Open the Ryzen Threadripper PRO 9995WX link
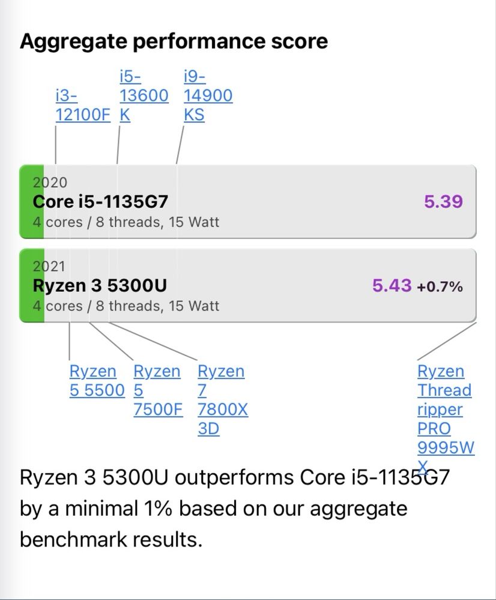Viewport: 496px width, 600px height. click(x=446, y=419)
